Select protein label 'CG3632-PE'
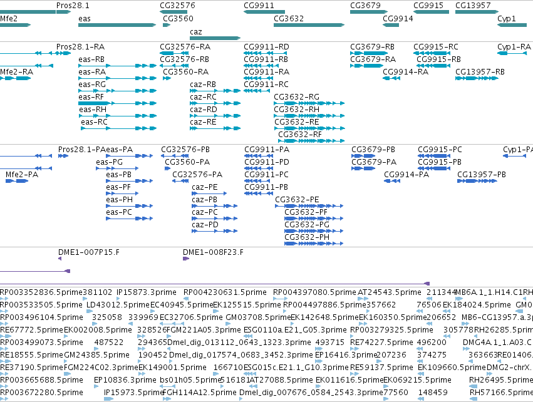The image size is (533, 402). click(297, 200)
